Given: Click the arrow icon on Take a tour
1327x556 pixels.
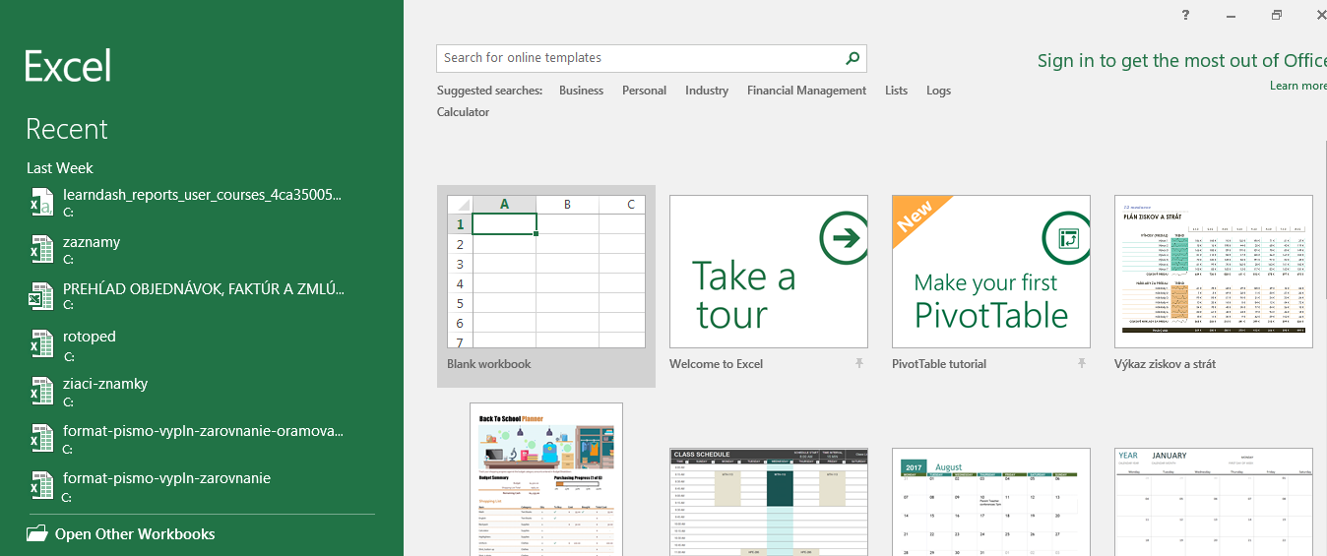Looking at the screenshot, I should tap(844, 237).
